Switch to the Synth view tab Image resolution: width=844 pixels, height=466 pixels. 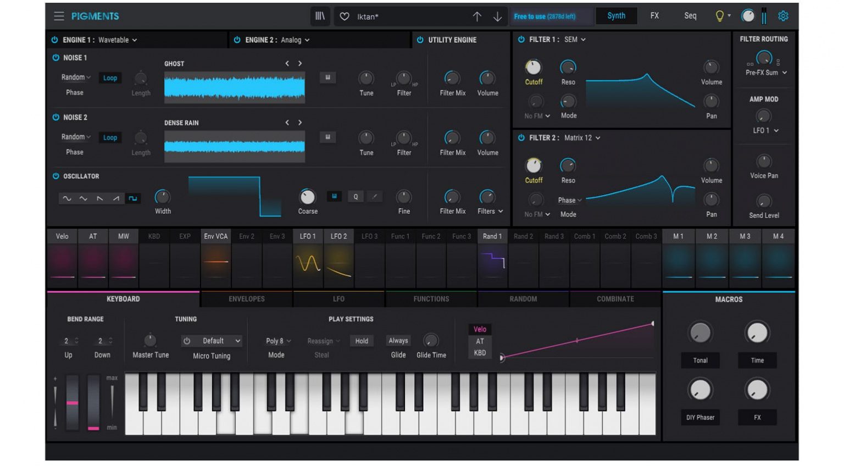[x=616, y=16]
